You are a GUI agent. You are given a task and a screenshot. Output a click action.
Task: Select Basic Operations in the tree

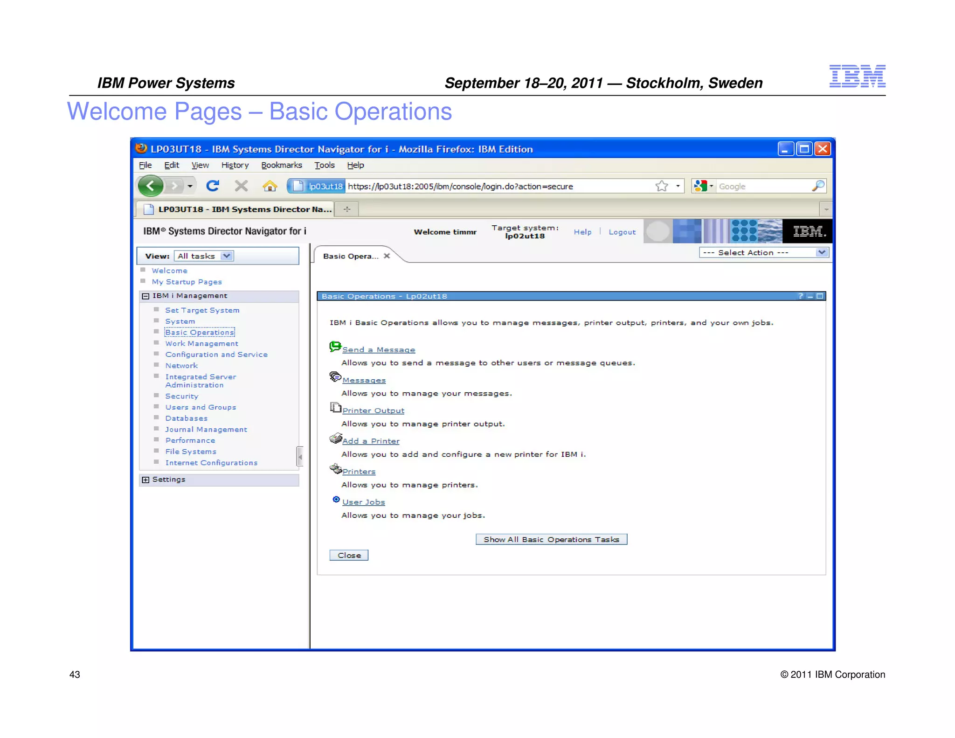click(x=200, y=332)
